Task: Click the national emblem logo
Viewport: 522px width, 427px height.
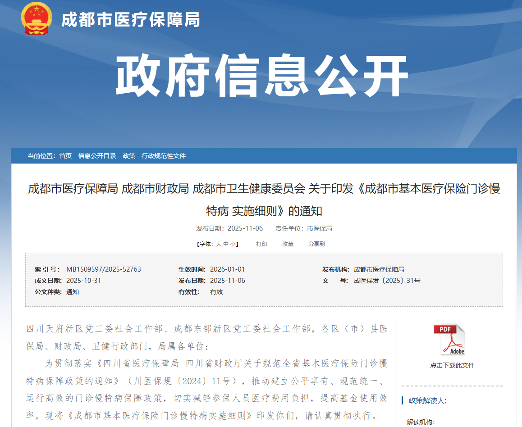Action: [37, 18]
